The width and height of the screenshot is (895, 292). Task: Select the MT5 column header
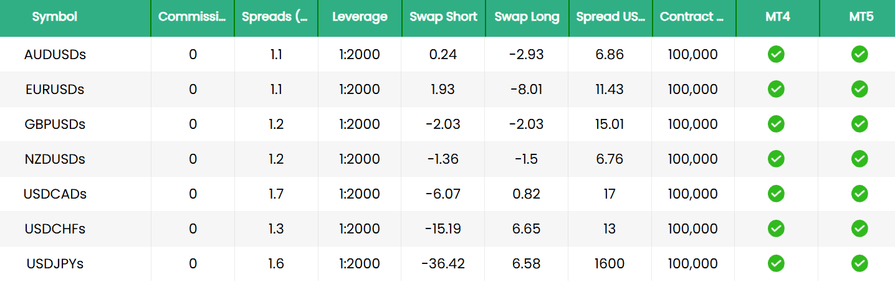pos(861,17)
